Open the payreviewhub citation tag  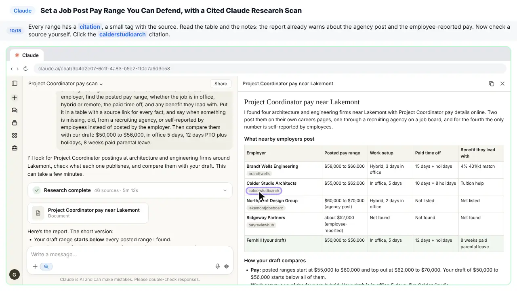click(x=261, y=225)
